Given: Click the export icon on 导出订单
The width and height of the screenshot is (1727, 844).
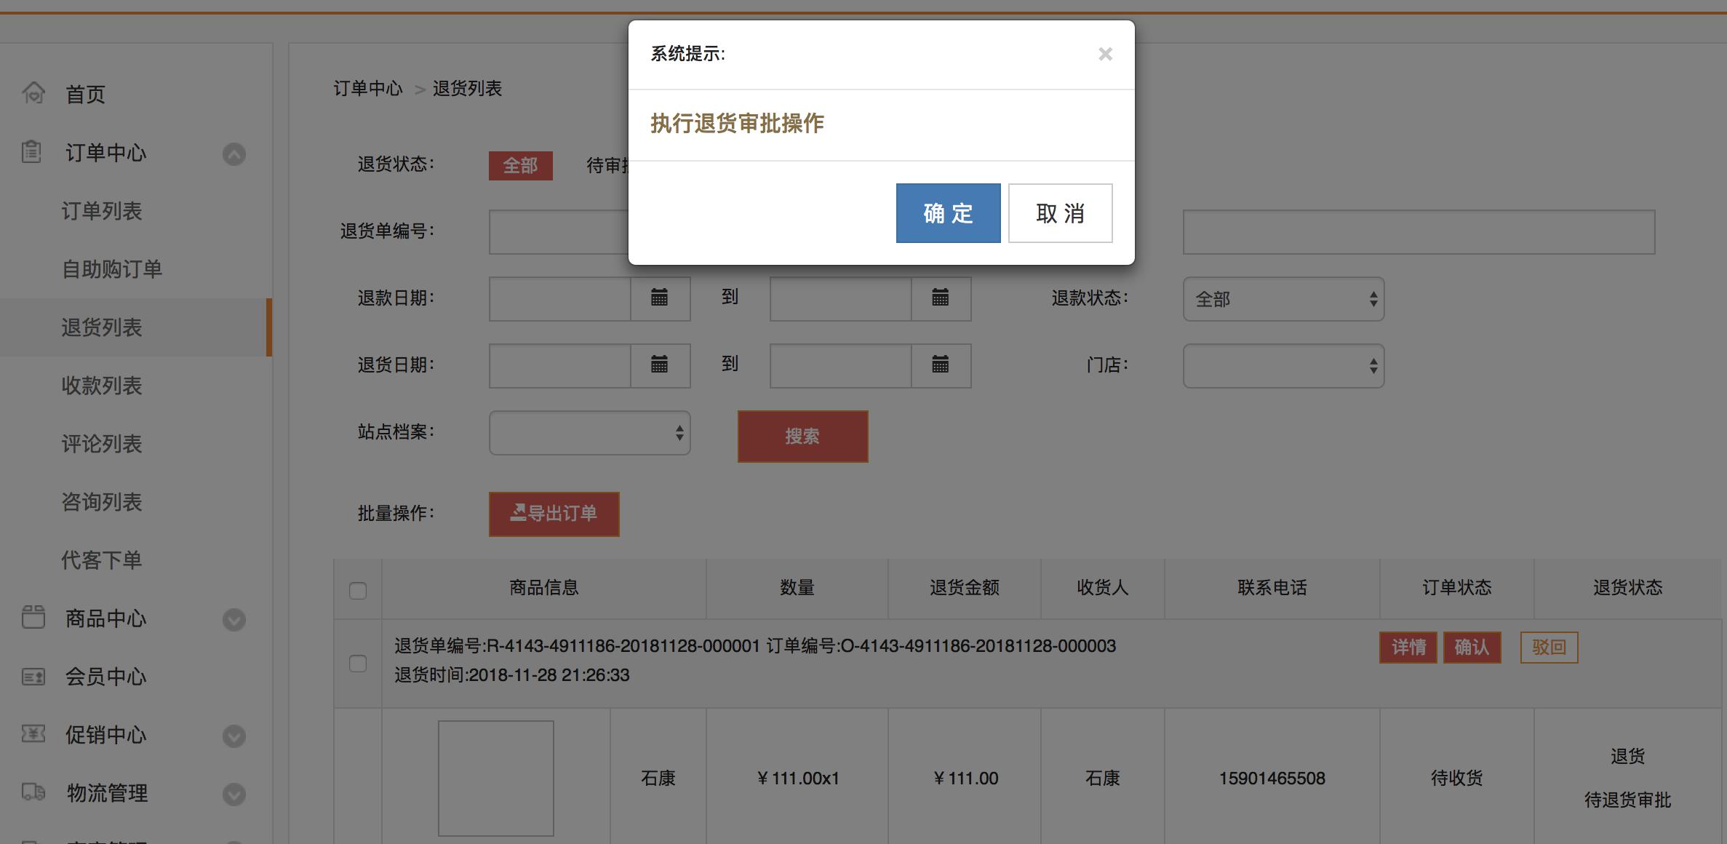Looking at the screenshot, I should [x=518, y=514].
